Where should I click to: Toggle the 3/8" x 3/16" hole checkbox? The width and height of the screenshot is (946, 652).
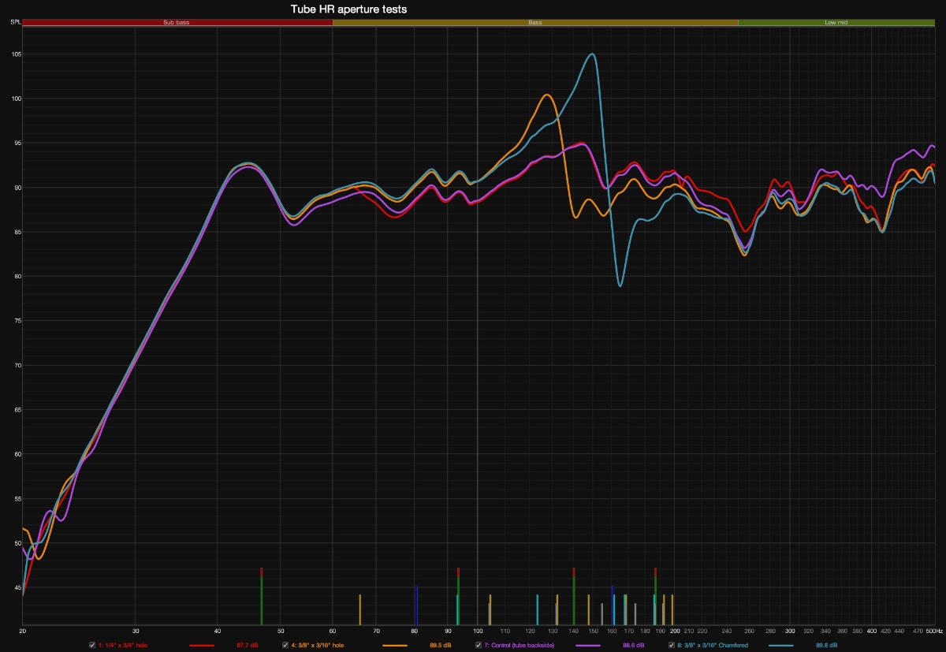285,645
